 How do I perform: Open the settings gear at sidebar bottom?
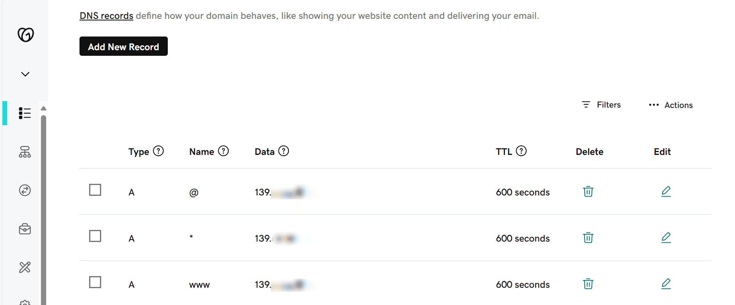click(x=25, y=302)
